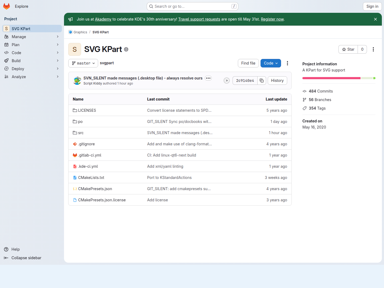Click the .gitignore git file icon

pos(75,144)
